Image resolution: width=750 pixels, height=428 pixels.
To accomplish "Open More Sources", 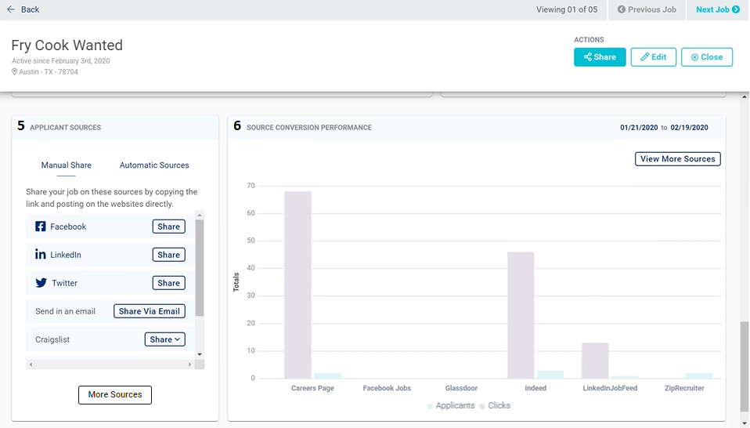I will pos(115,395).
